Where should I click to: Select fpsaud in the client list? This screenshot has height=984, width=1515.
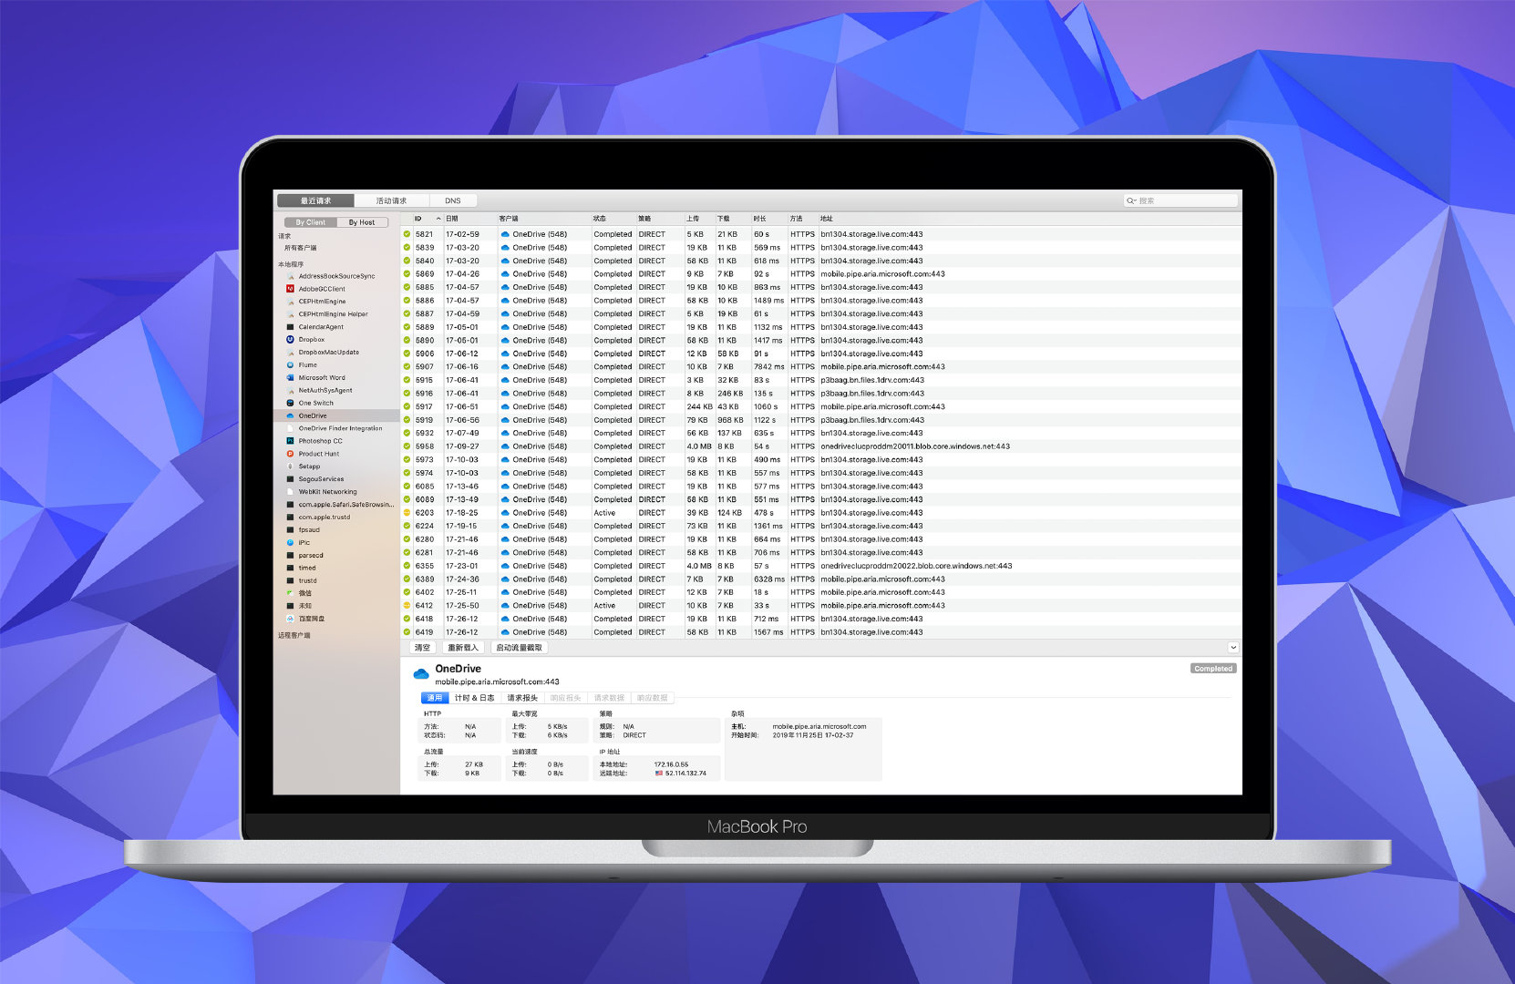coord(309,530)
